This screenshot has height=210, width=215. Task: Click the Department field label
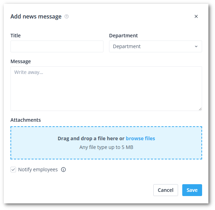click(123, 36)
